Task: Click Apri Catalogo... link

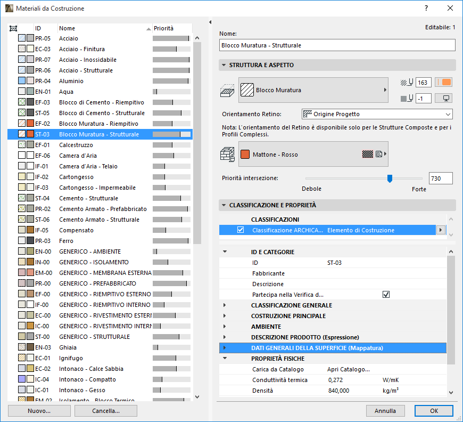Action: (x=349, y=369)
